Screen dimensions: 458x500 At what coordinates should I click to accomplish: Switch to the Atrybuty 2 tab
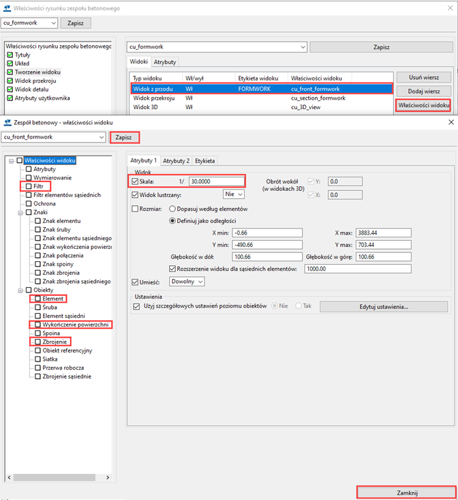point(176,161)
